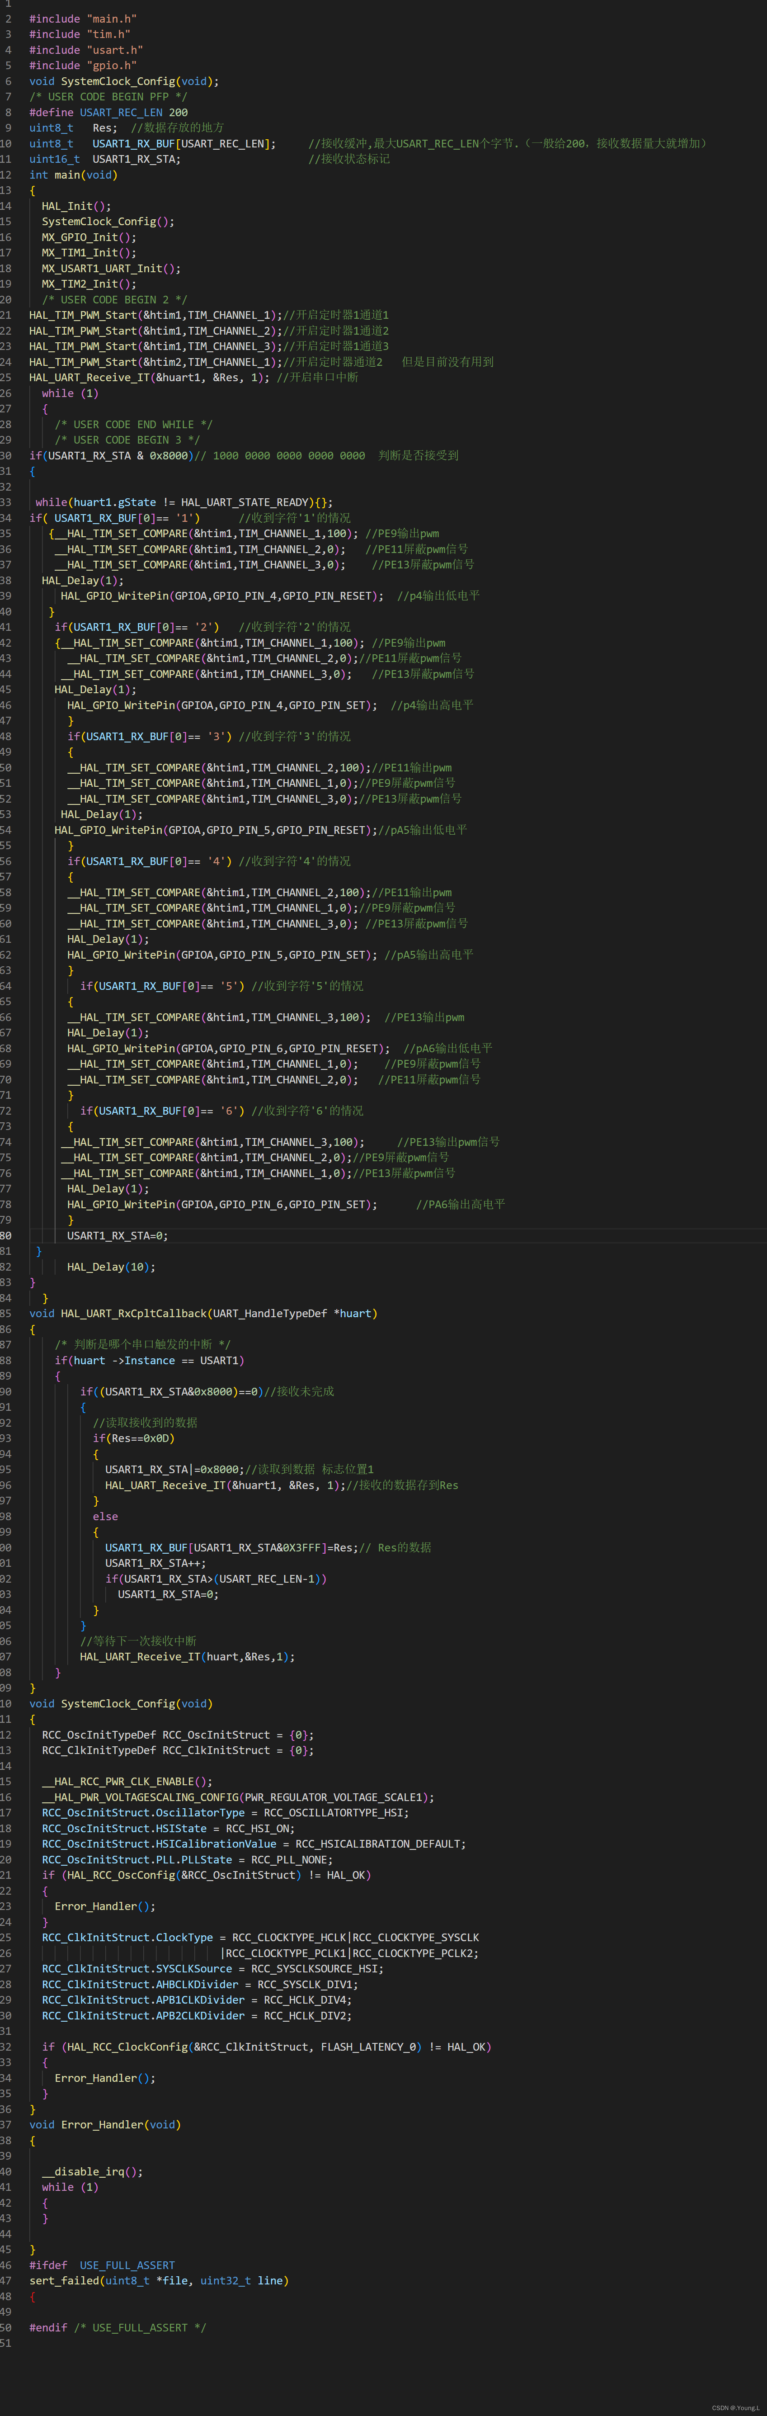Image resolution: width=767 pixels, height=2416 pixels.
Task: Click HAL_GPIO_WritePin with GPIO_PIN_5,GPIO_PIN_RESET
Action: coord(216,830)
